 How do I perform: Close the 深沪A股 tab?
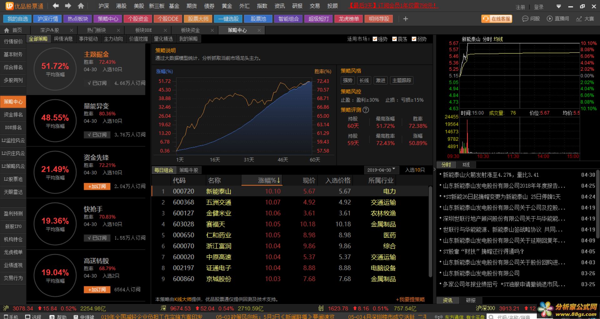[x=72, y=30]
